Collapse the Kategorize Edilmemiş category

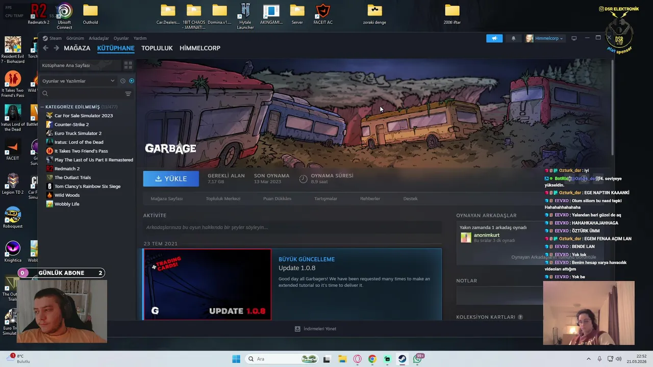coord(43,107)
